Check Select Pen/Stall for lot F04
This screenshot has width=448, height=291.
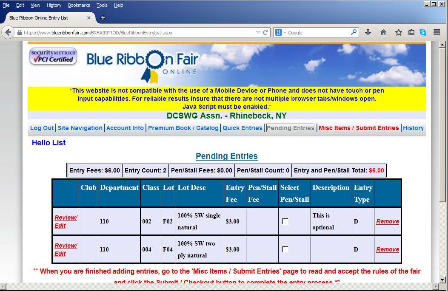(x=285, y=249)
